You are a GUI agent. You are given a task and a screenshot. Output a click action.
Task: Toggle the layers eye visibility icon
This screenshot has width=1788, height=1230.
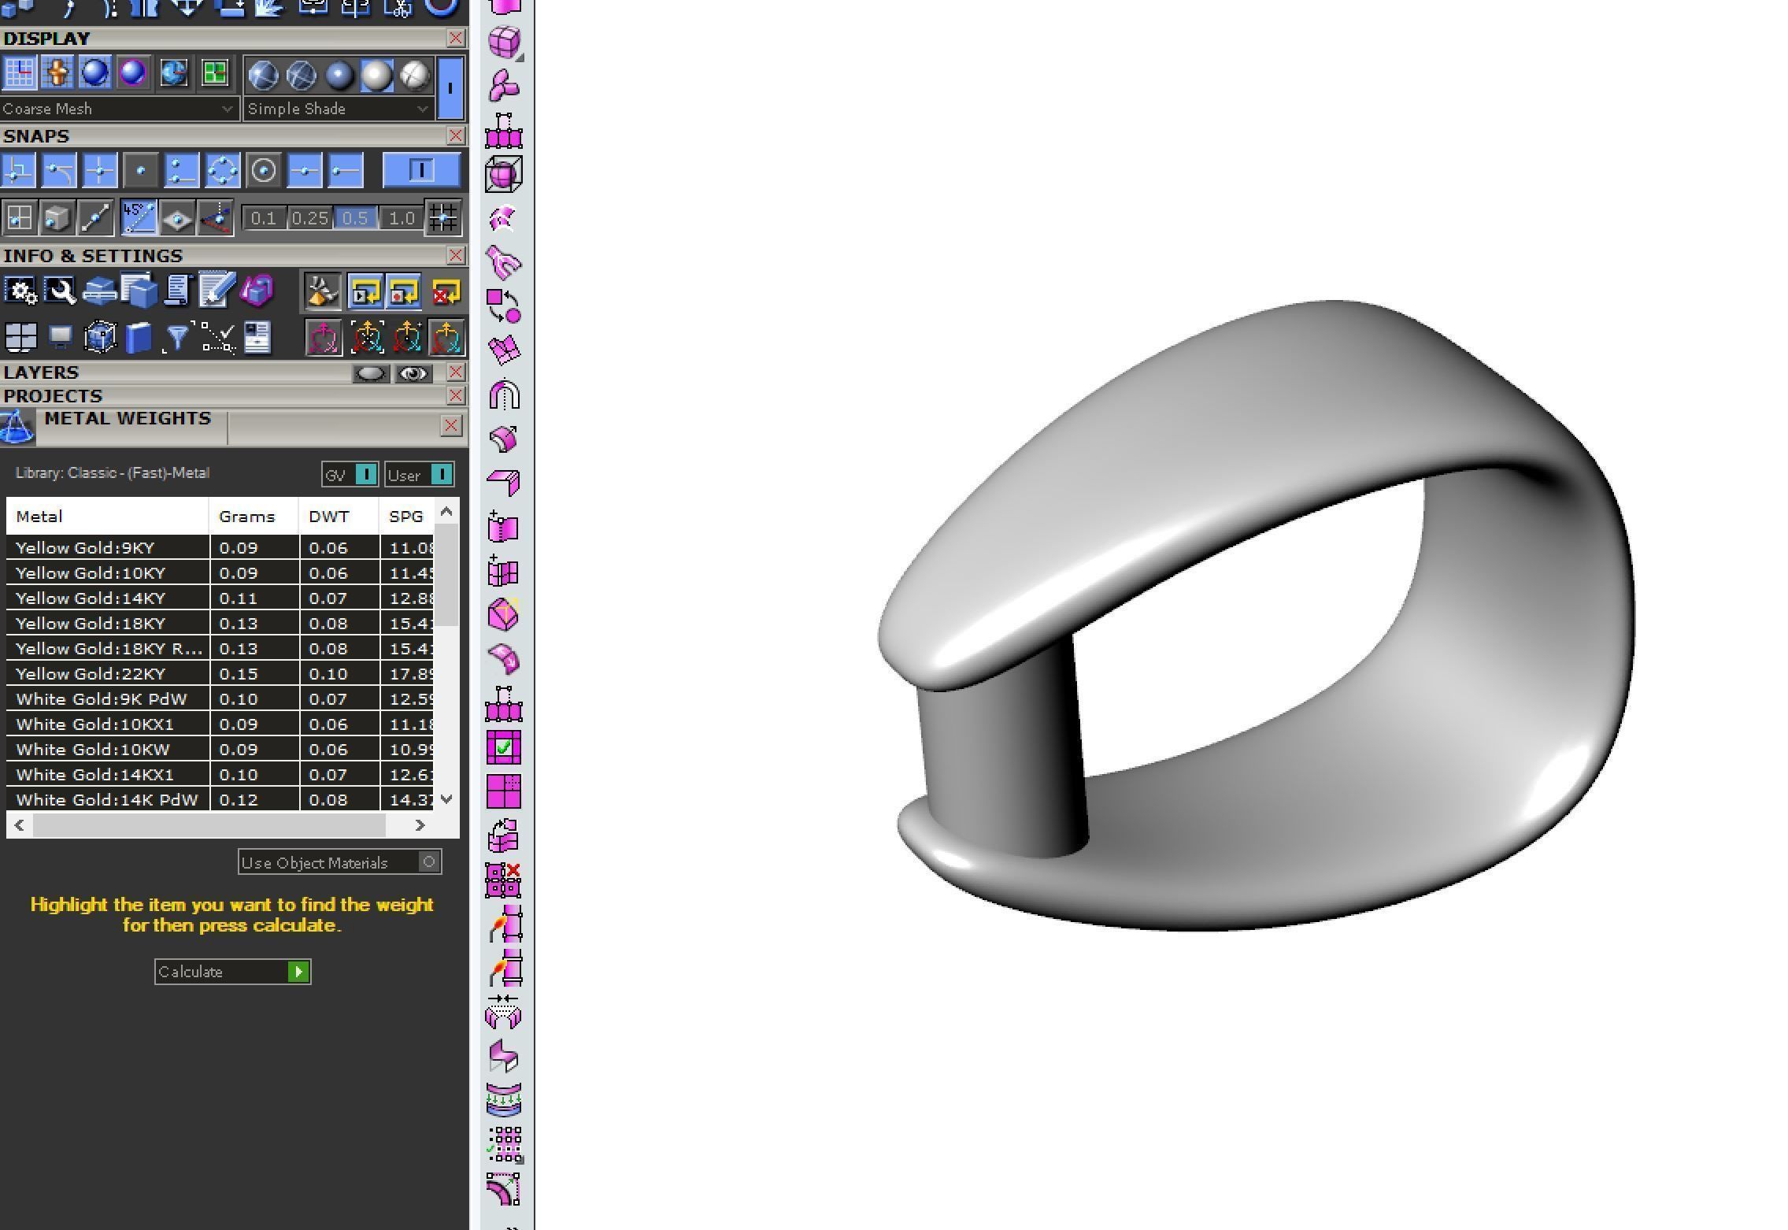[x=413, y=373]
